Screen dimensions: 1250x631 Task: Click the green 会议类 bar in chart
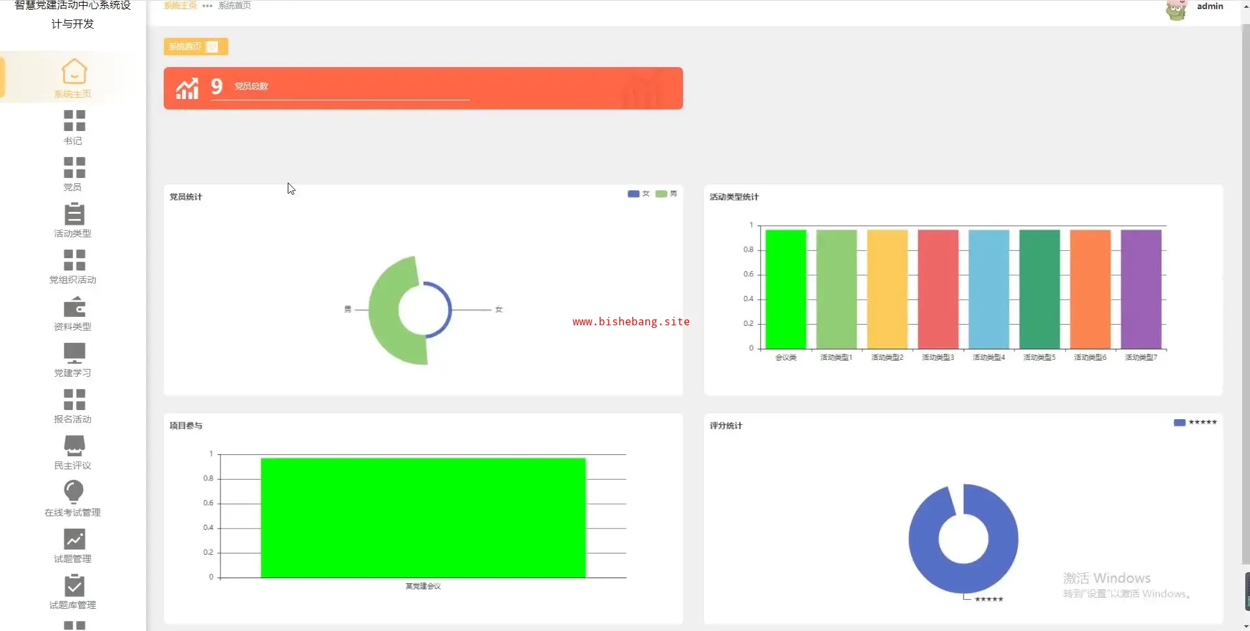click(785, 289)
